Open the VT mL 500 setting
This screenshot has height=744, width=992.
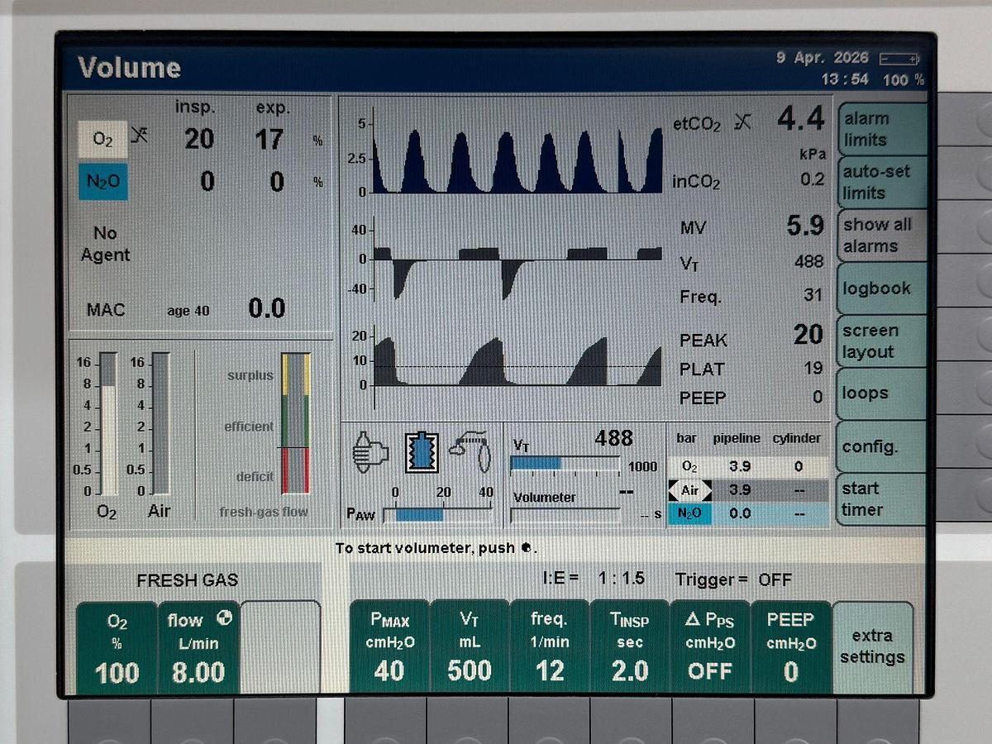click(x=470, y=646)
